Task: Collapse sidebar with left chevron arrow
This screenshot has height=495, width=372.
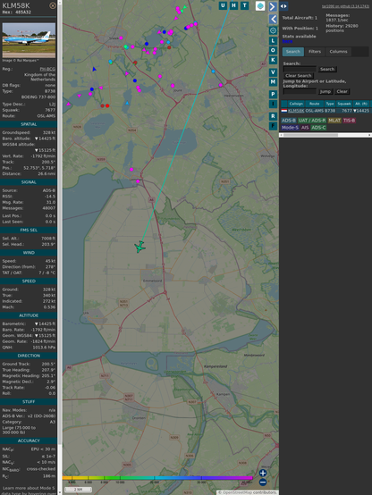Action: click(273, 19)
